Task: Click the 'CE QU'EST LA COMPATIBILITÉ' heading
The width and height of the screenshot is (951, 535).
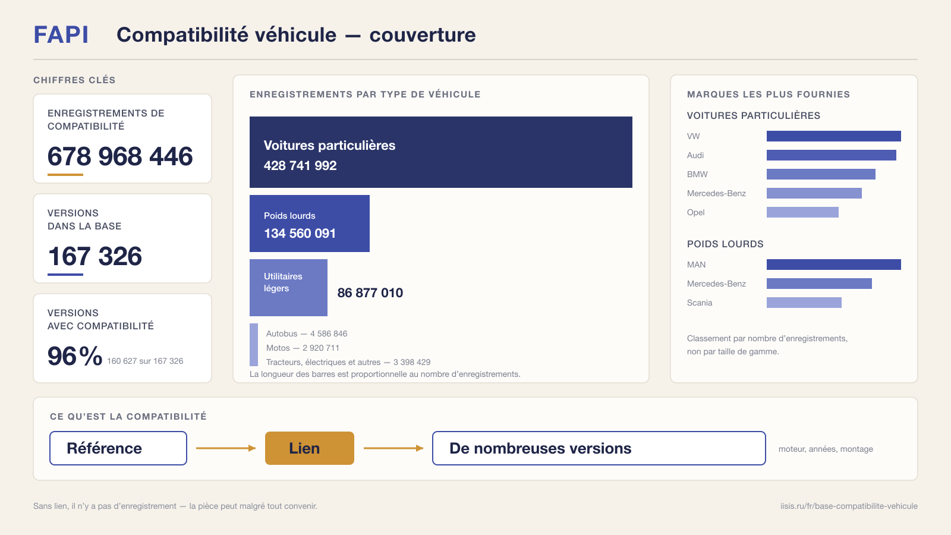Action: coord(128,417)
